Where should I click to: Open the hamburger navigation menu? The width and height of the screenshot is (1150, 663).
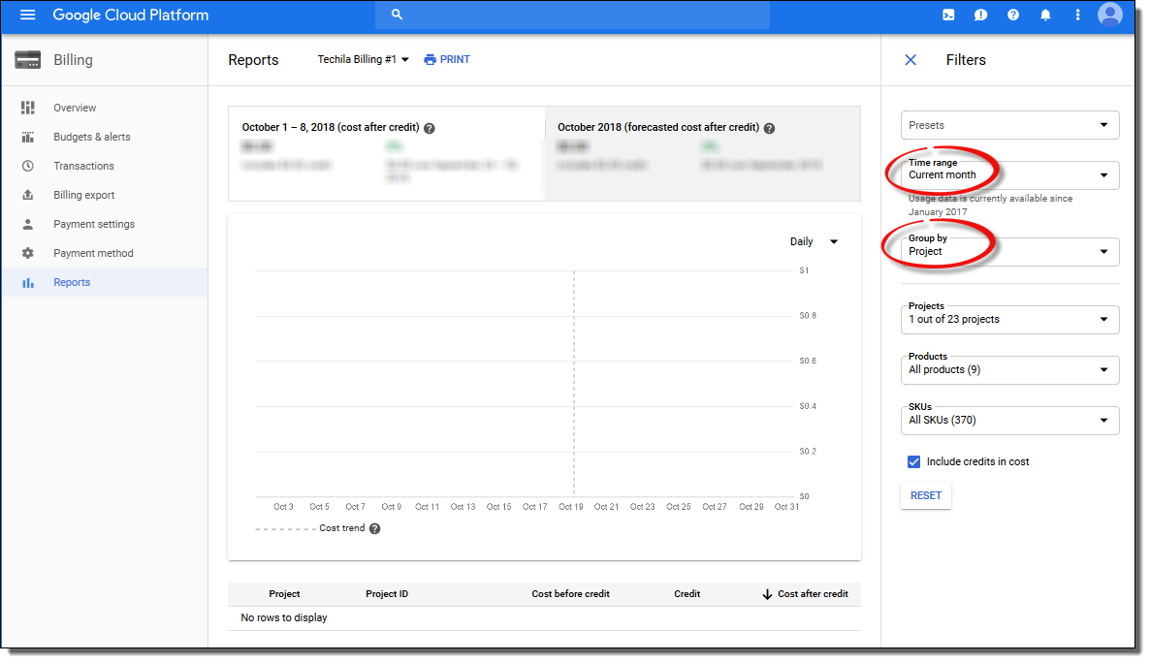point(27,16)
